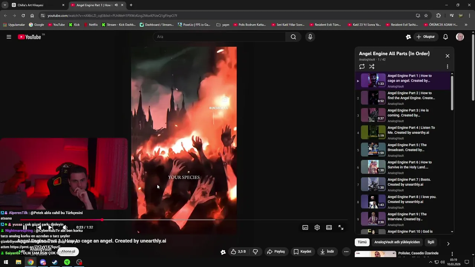Like the video with 3,5 B likes
Screen dimensions: 475x267
coord(238,252)
